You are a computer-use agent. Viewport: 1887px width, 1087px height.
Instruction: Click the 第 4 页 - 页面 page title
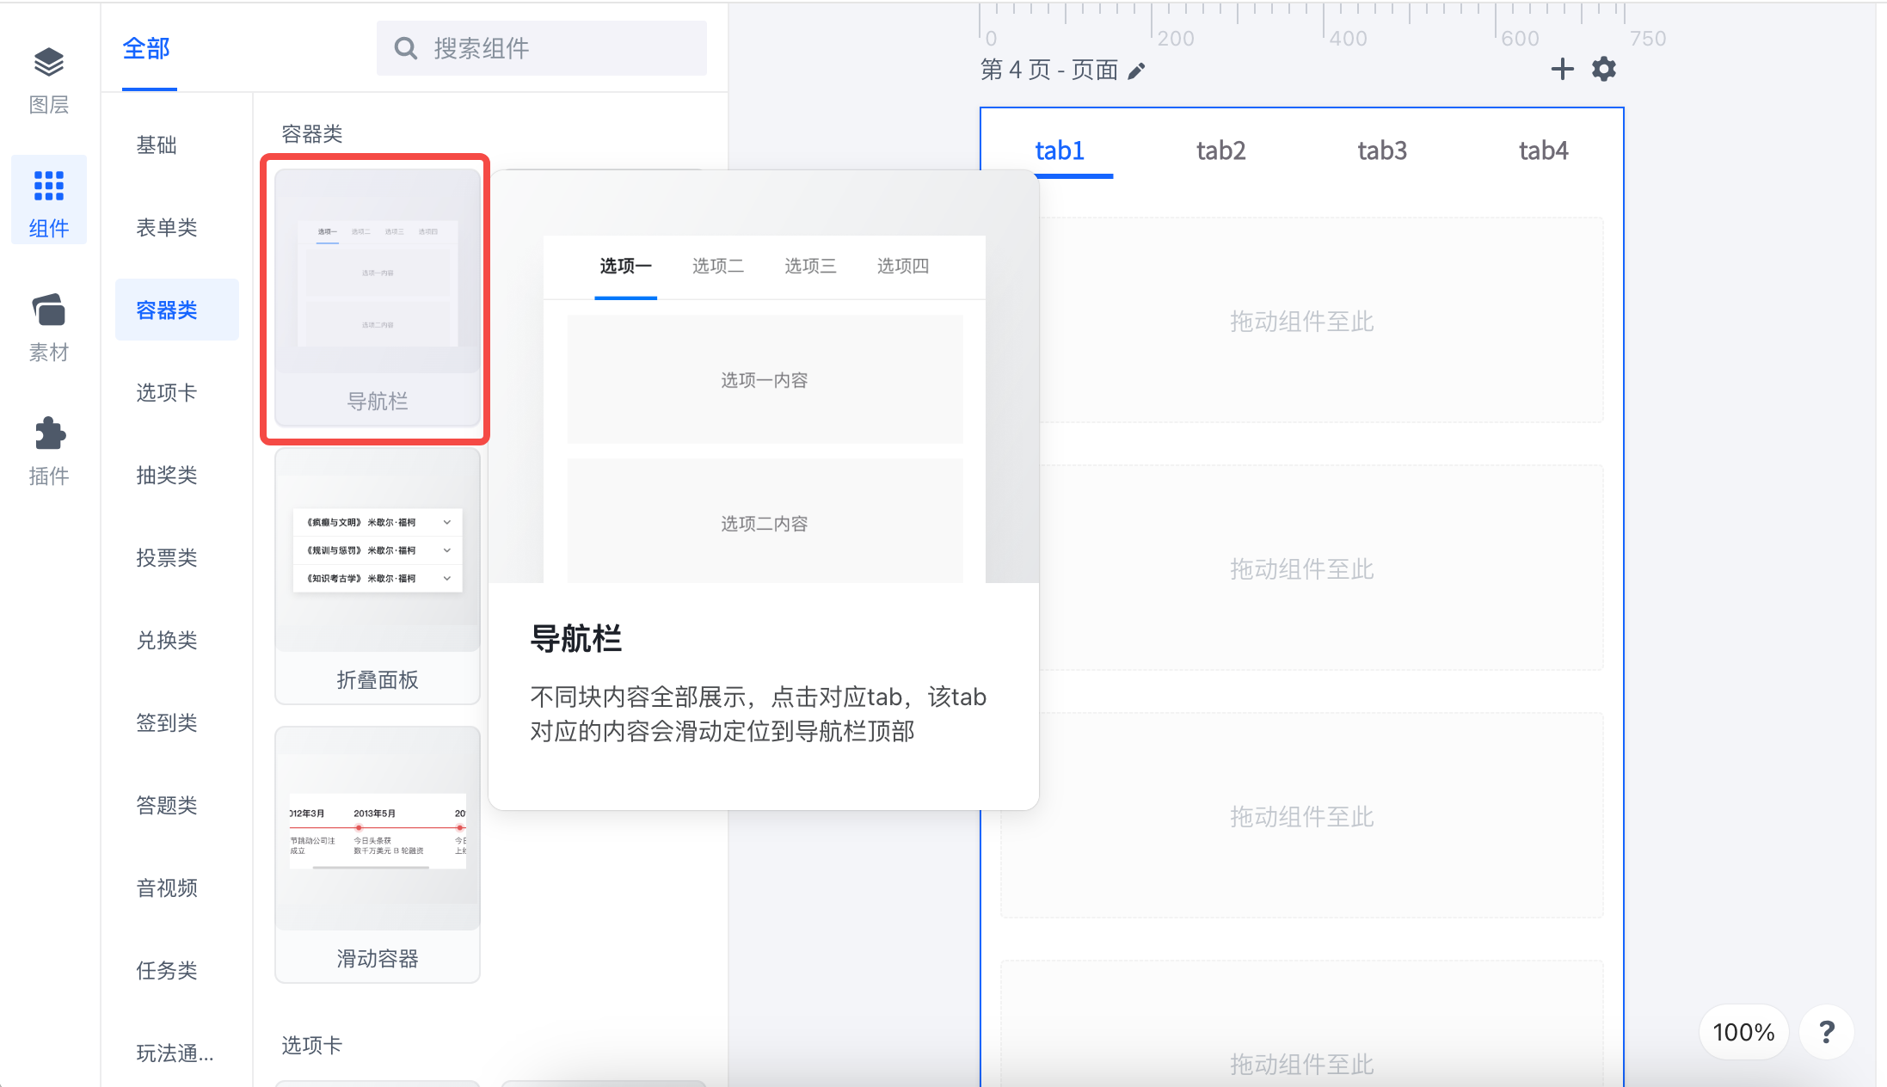pos(1049,70)
